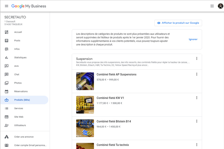This screenshot has width=224, height=149.
Task: Open Utilisateurs in the sidebar
Action: pyautogui.click(x=20, y=125)
